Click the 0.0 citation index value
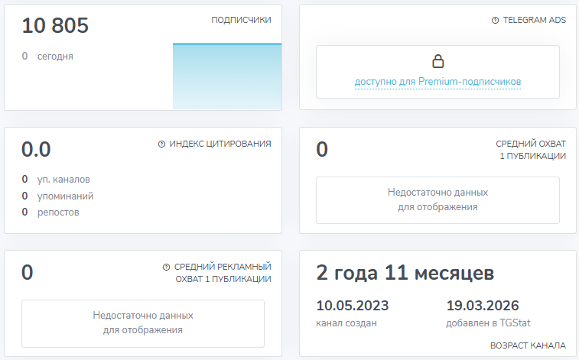Viewport: 579px width, 360px height. click(36, 149)
